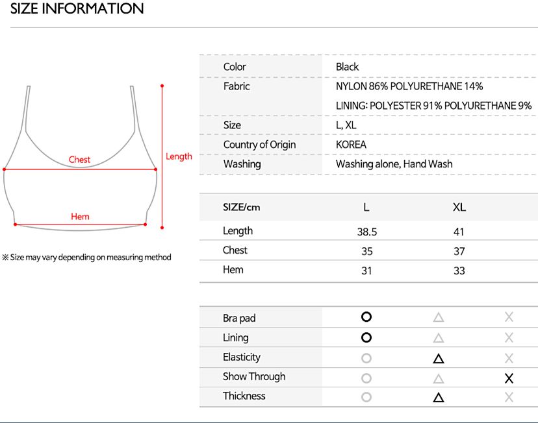Click the grey X in the Bra pad row
Screen dimensions: 538x423
(x=509, y=317)
